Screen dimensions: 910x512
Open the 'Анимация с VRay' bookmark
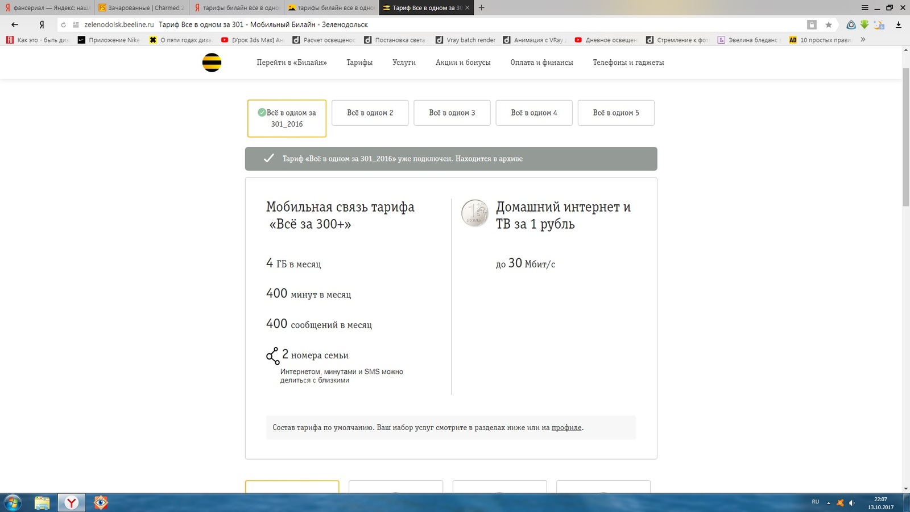point(535,40)
